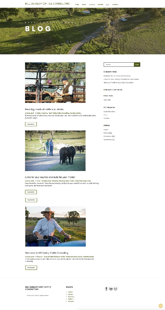
Task: Click inside the Search input field
Action: 119,65
